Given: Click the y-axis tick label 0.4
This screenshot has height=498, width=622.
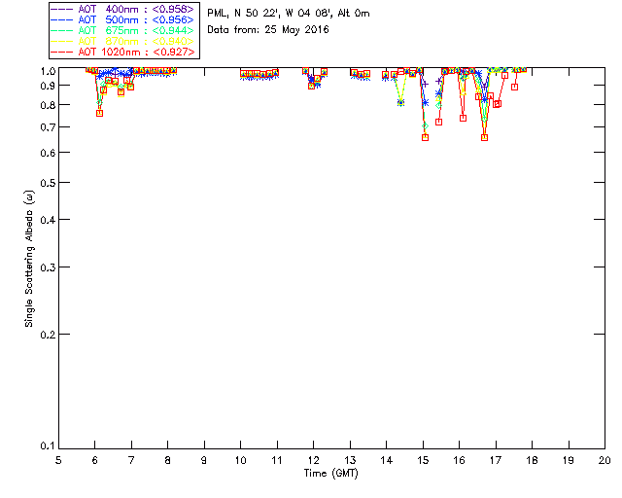Looking at the screenshot, I should [x=48, y=220].
